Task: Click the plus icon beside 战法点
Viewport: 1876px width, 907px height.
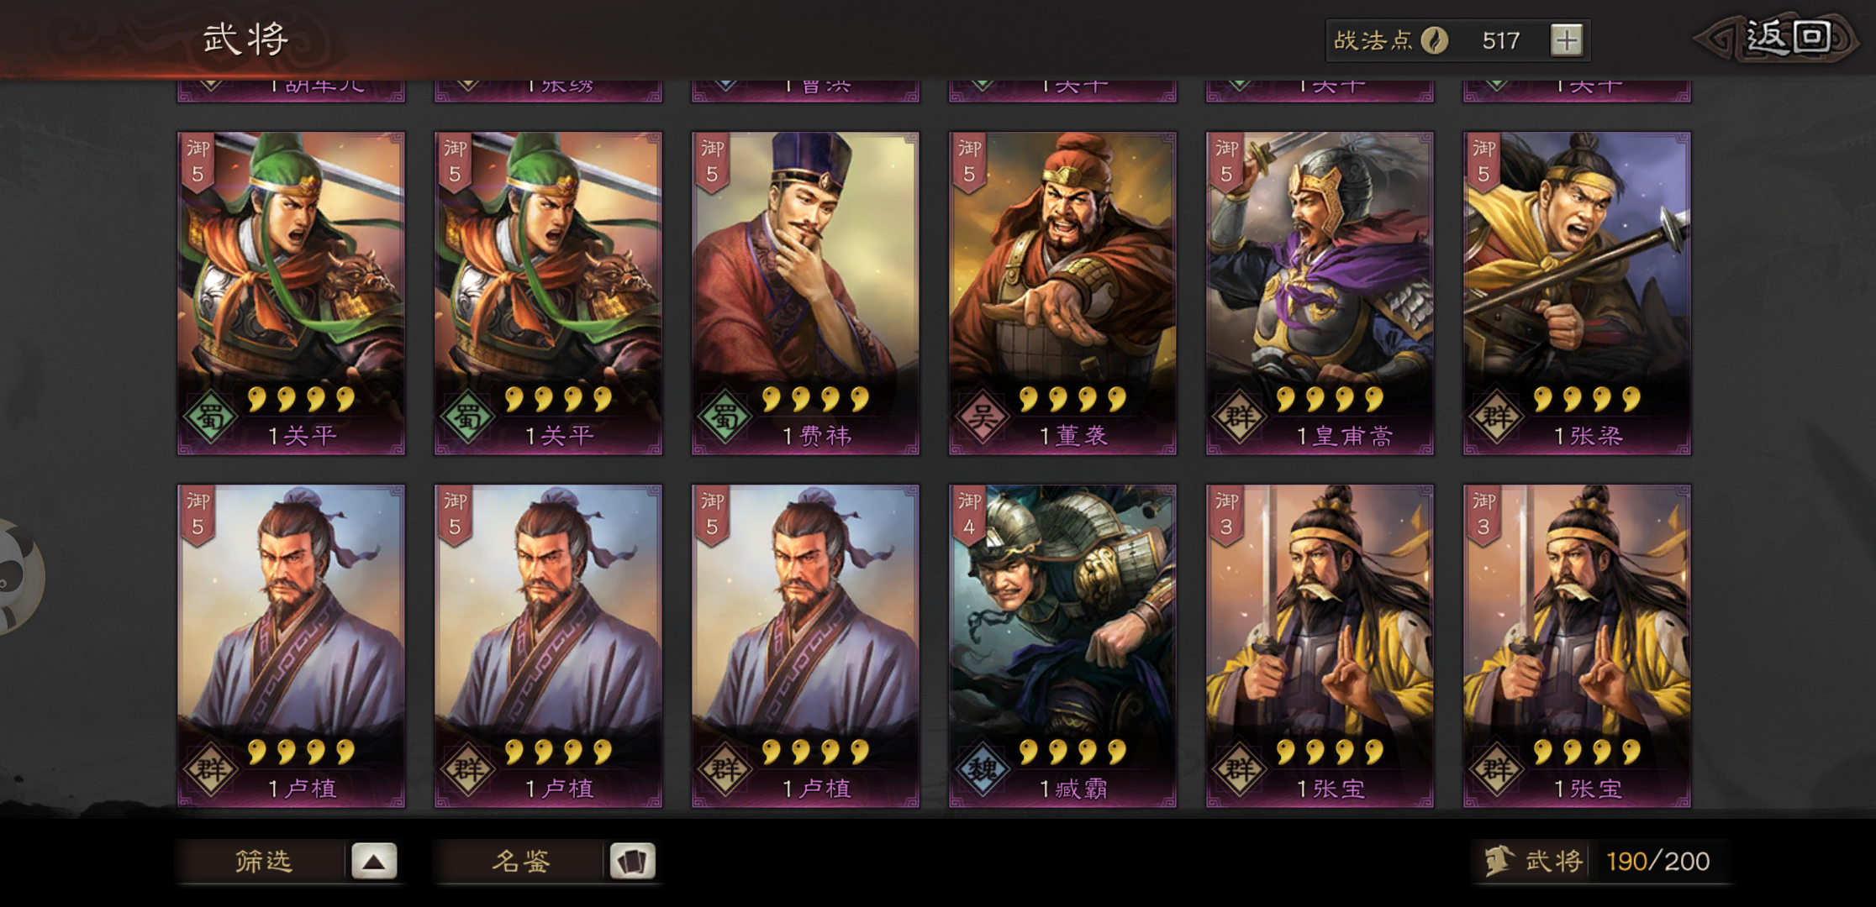Action: pos(1566,40)
